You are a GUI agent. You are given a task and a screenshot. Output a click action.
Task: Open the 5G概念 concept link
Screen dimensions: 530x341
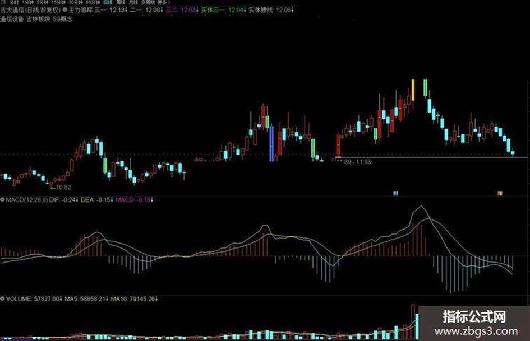pyautogui.click(x=63, y=19)
